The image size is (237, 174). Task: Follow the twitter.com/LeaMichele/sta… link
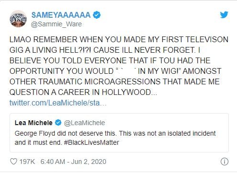click(58, 103)
